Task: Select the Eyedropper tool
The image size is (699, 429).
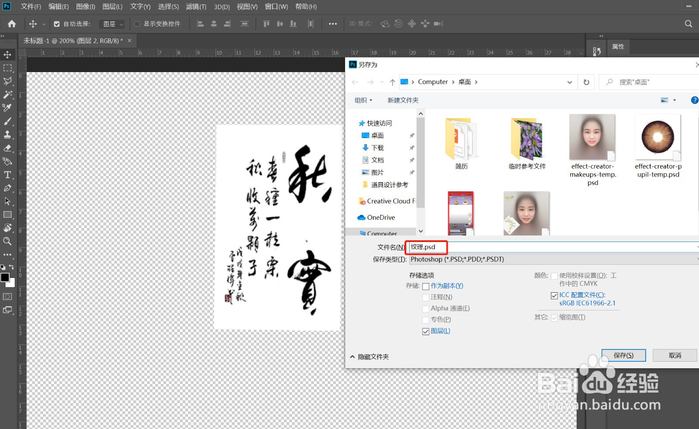Action: click(7, 107)
